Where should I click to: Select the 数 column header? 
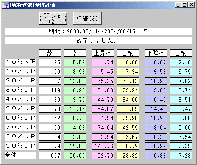[x=50, y=53]
